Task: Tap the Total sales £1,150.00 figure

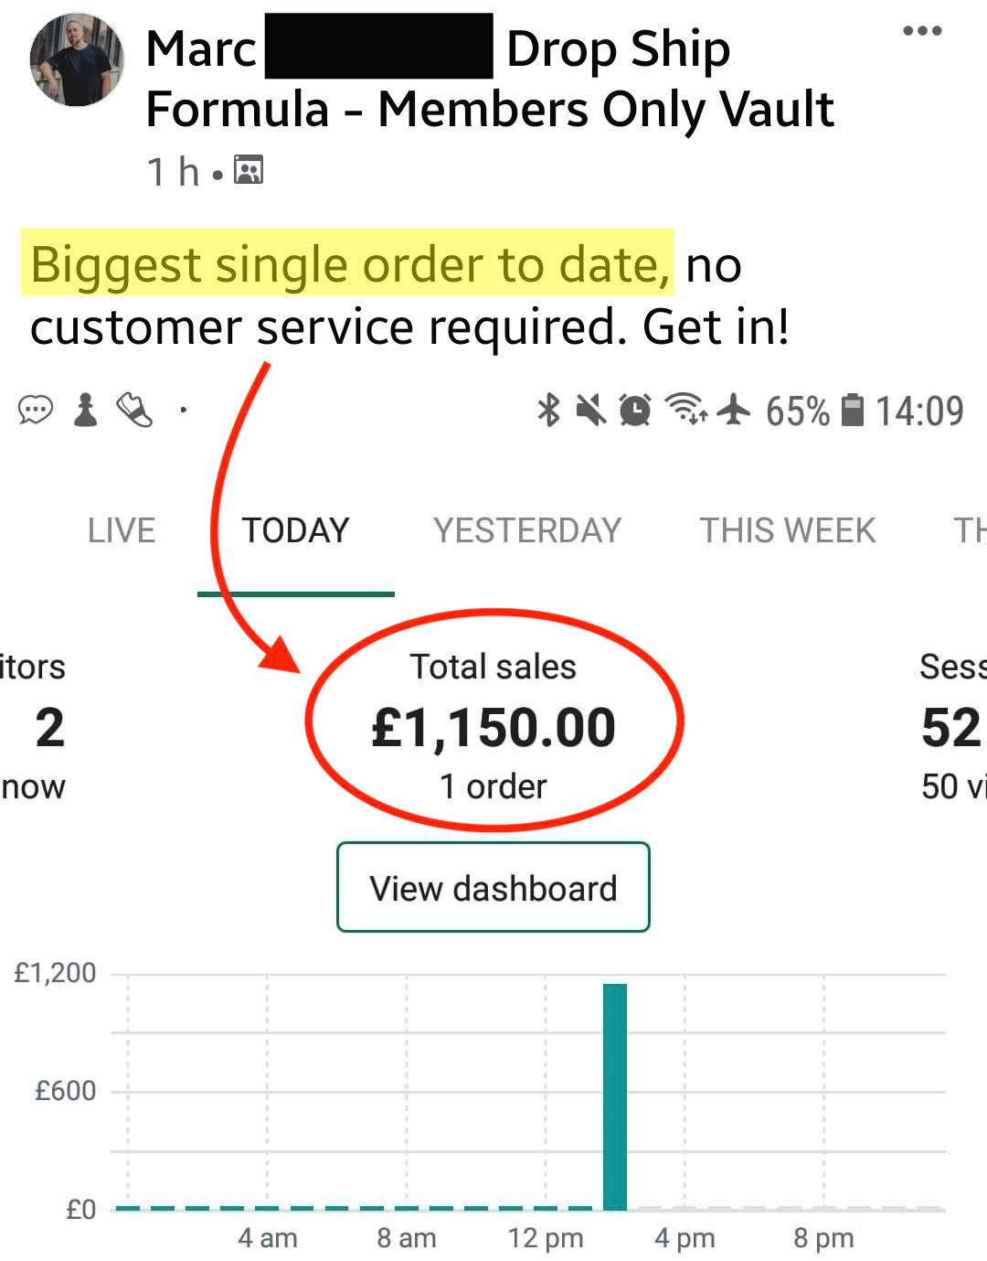Action: 493,728
